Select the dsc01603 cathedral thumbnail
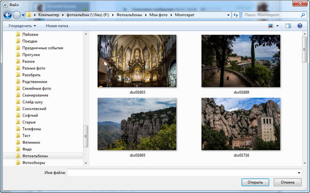The height and width of the screenshot is (193, 310). [137, 61]
